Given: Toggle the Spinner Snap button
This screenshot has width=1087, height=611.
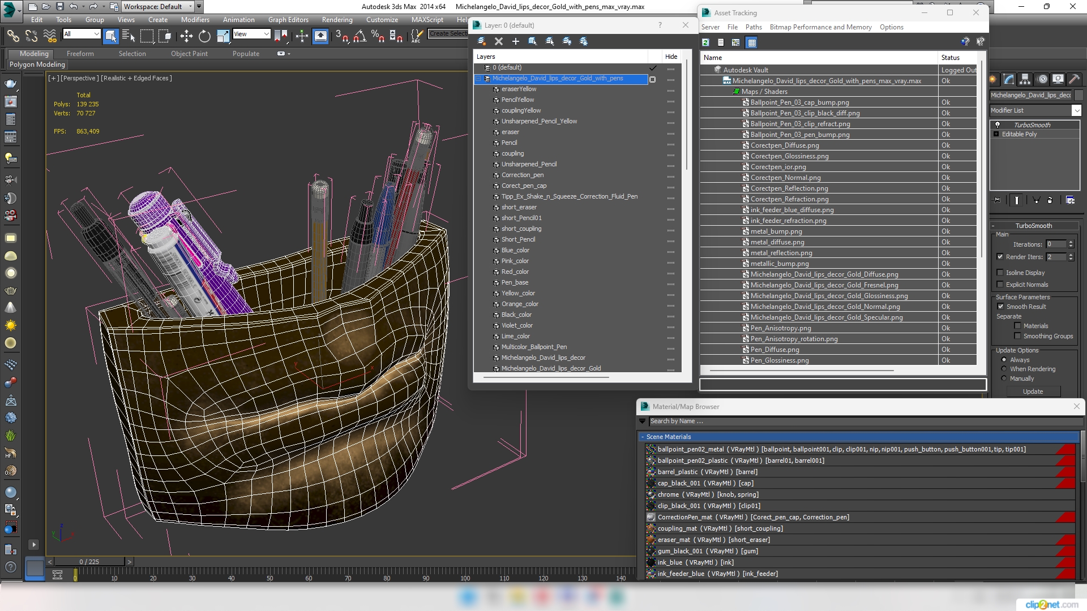Looking at the screenshot, I should (x=396, y=36).
